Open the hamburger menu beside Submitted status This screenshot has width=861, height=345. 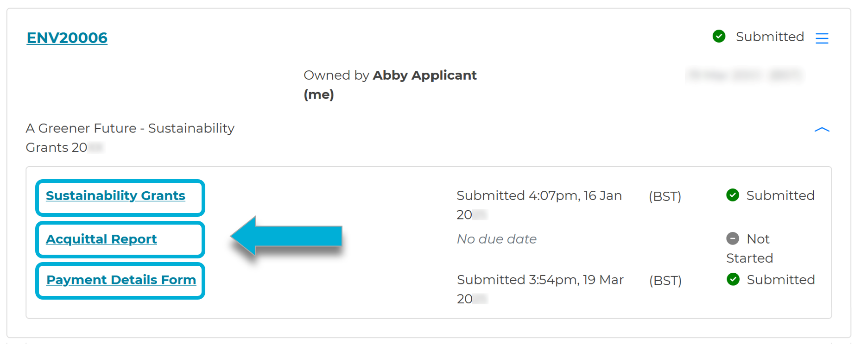[x=823, y=38]
